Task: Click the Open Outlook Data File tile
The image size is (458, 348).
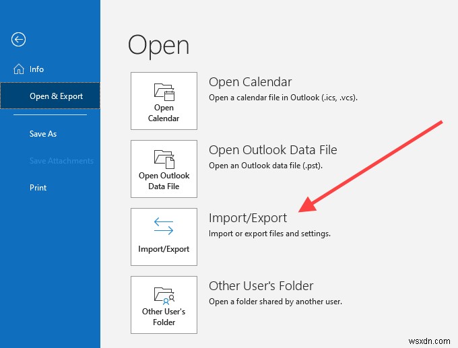Action: 164,169
